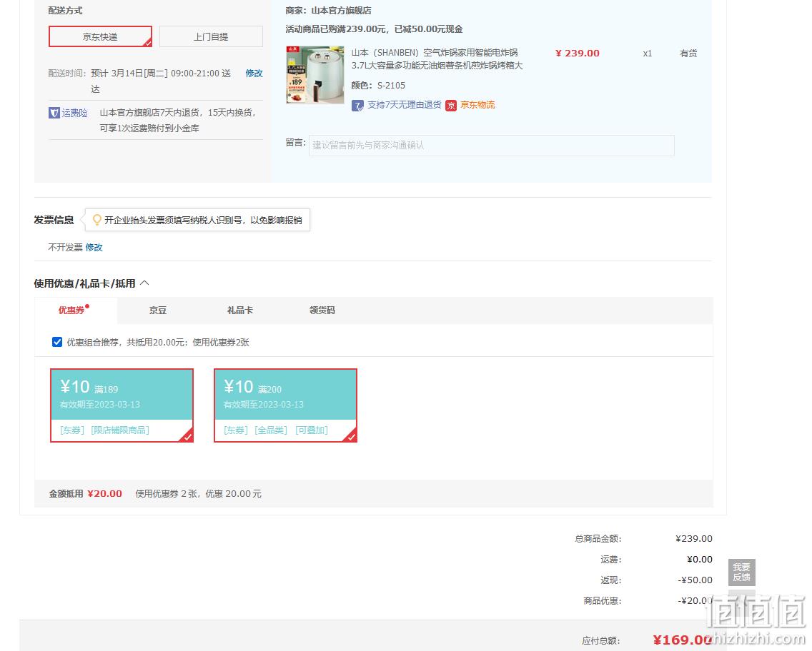Open 京东物流 link
812x651 pixels.
pyautogui.click(x=477, y=105)
